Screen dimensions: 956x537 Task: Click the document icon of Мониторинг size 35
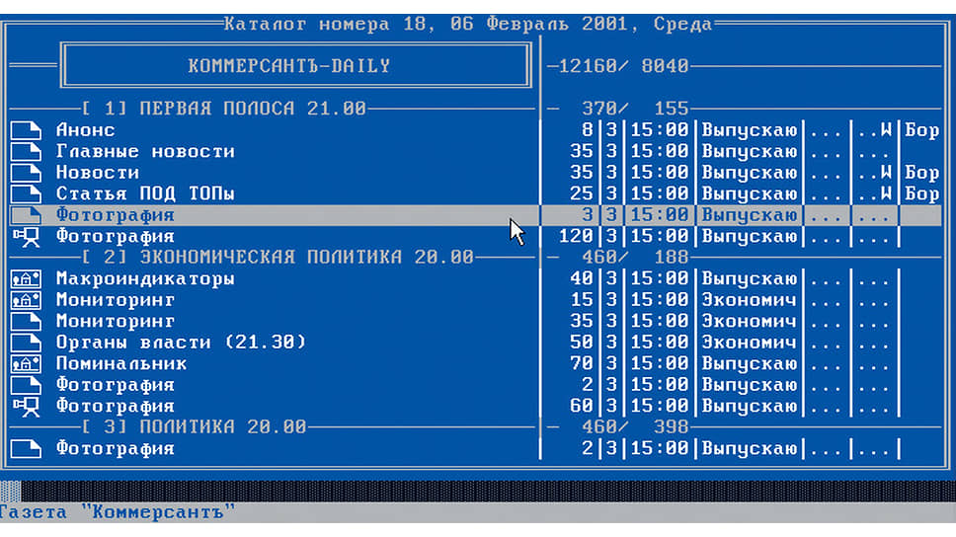click(x=27, y=322)
